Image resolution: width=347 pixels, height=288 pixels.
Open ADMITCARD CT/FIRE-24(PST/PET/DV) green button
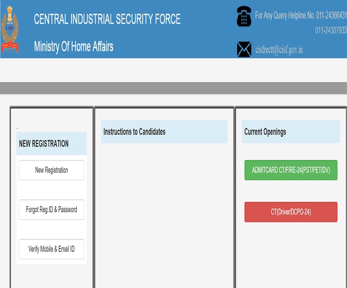(x=290, y=170)
